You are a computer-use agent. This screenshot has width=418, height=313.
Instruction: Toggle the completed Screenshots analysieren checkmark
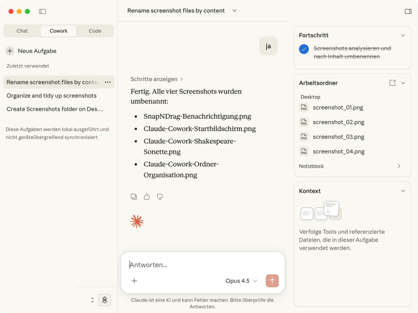coord(304,49)
